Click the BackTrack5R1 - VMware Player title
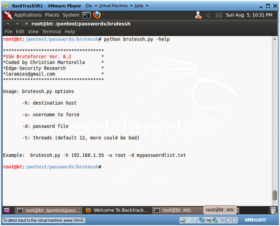The width and height of the screenshot is (280, 226). coord(46,6)
